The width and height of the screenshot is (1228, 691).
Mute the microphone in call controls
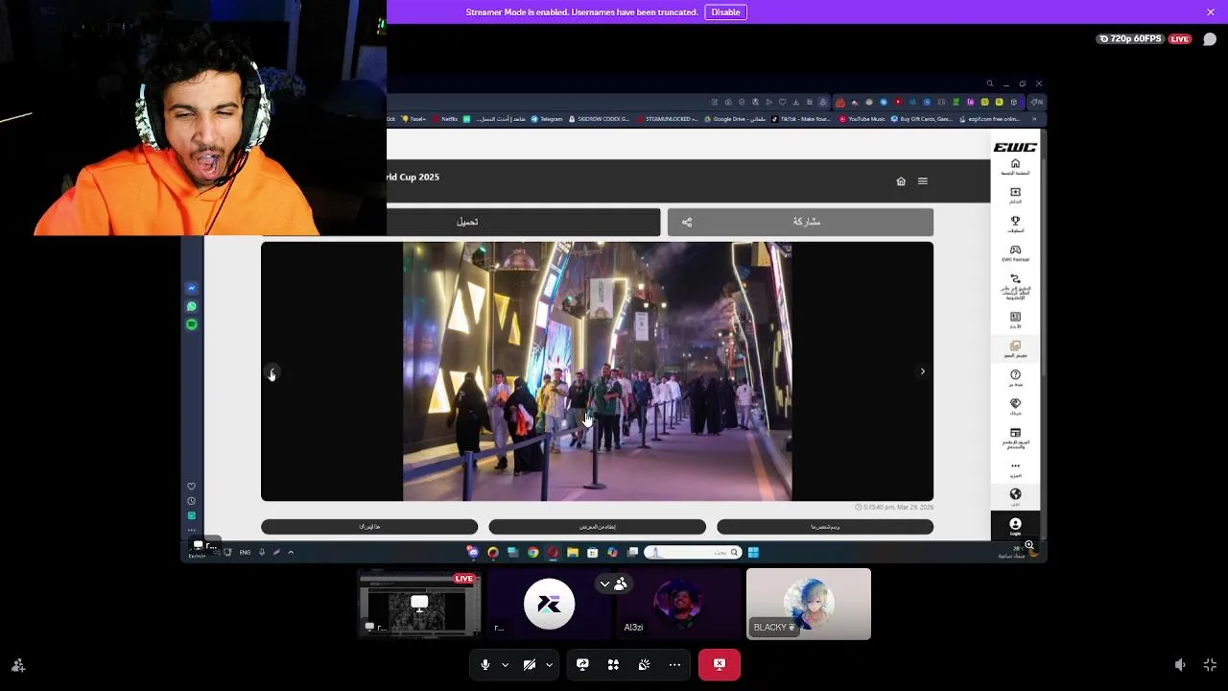485,664
